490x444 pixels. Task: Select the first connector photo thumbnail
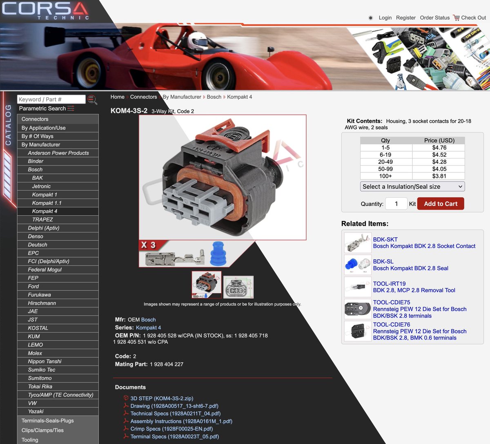[207, 285]
